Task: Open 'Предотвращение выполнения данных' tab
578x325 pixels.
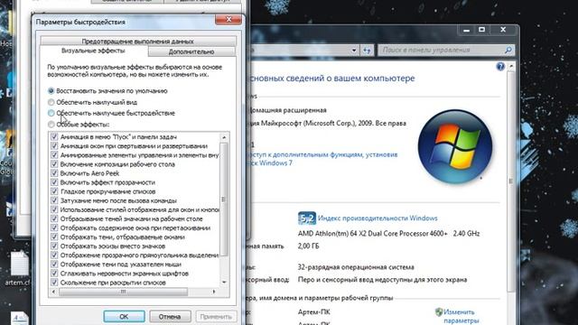Action: [138, 41]
